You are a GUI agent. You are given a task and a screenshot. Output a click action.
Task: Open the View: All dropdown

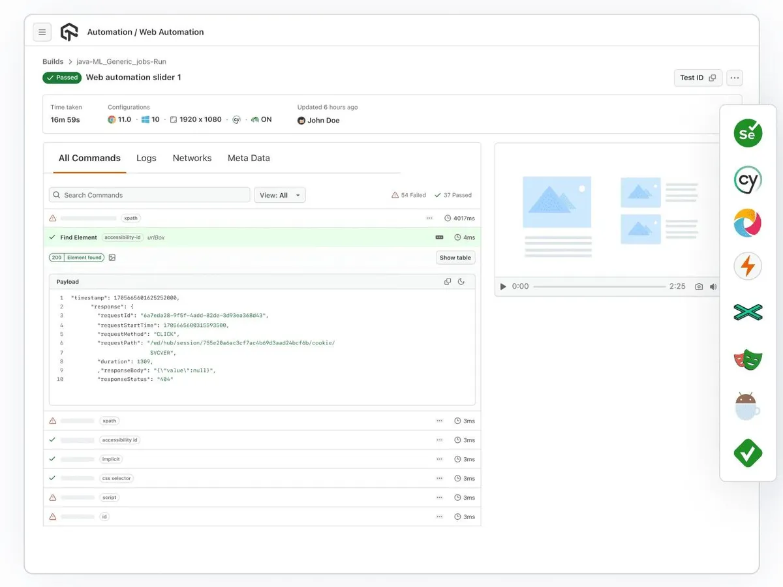coord(279,195)
